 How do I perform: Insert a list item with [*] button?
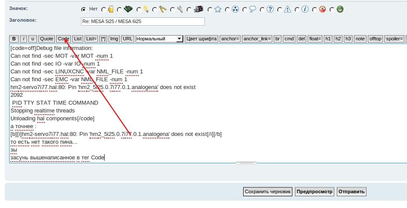click(103, 39)
